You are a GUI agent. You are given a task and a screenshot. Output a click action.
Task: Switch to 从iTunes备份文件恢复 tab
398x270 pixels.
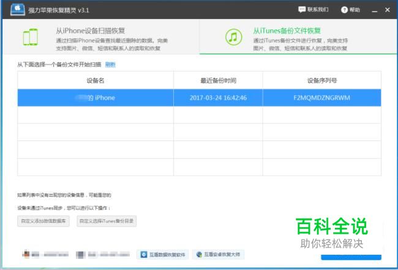298,37
